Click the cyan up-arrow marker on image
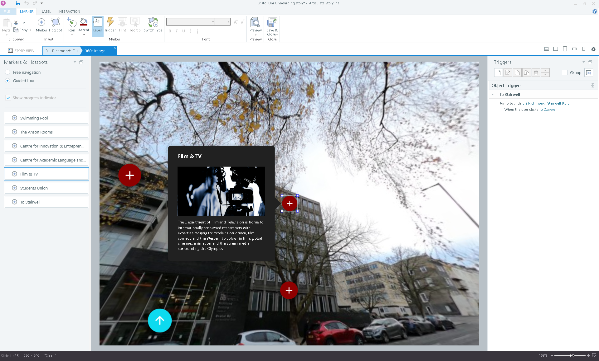The image size is (599, 361). coord(159,320)
